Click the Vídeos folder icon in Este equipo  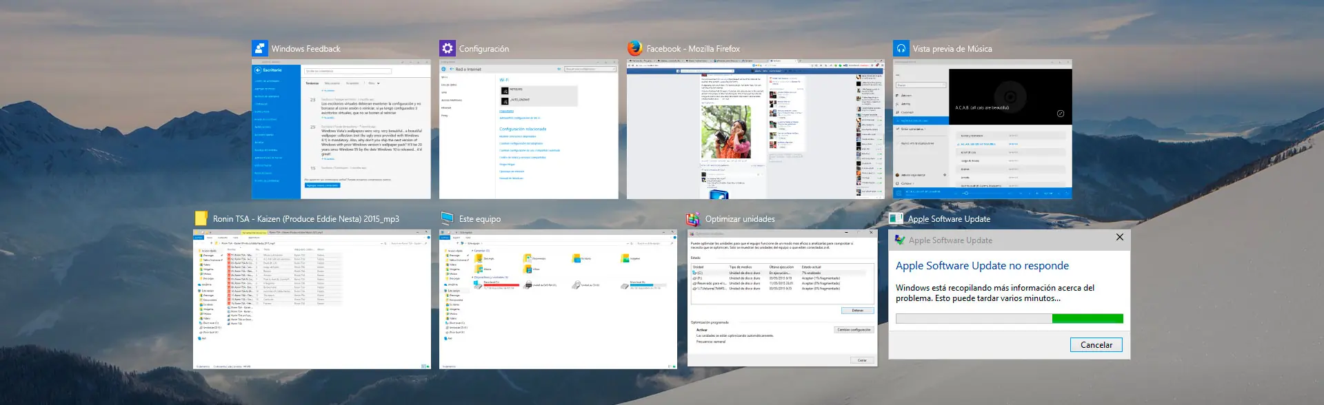point(527,269)
